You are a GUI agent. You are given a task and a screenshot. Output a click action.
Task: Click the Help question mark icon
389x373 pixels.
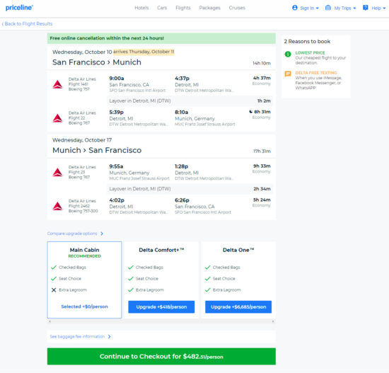(x=365, y=8)
